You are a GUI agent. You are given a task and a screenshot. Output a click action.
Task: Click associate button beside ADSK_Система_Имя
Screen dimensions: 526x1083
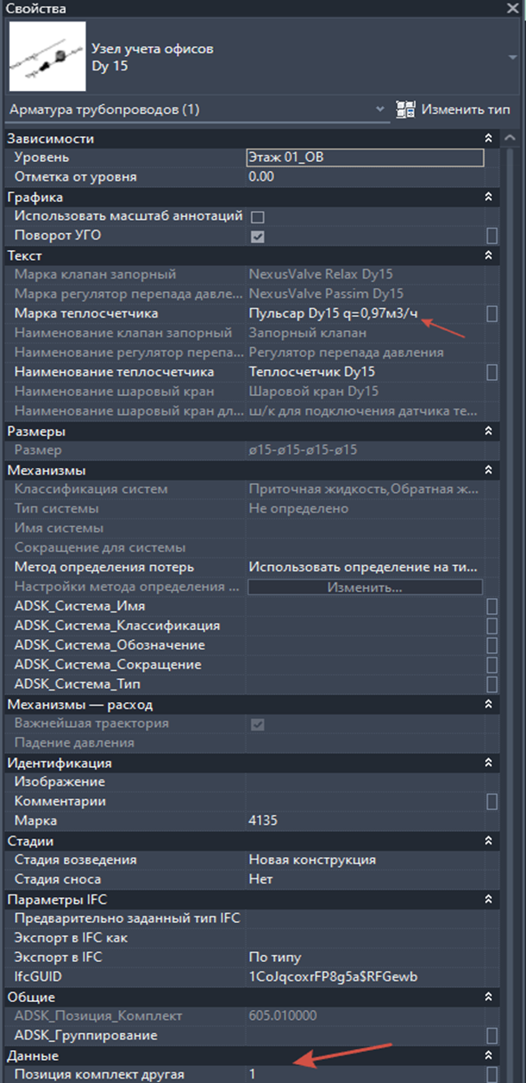[491, 607]
